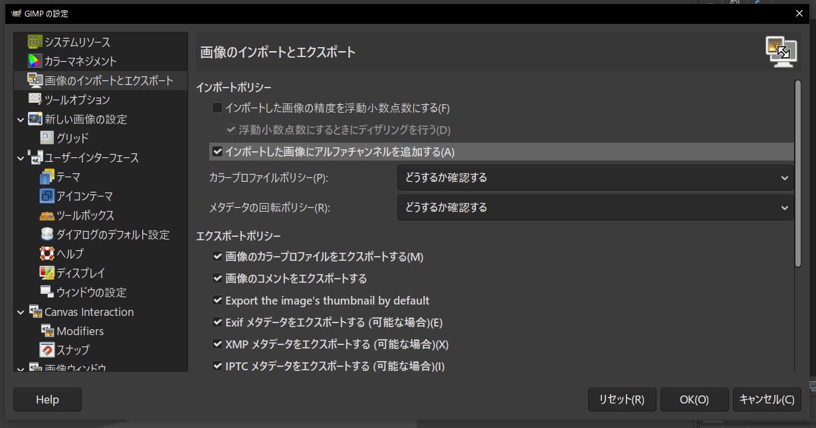Click the GIMP logo in the title bar
Viewport: 816px width, 428px height.
pyautogui.click(x=16, y=13)
